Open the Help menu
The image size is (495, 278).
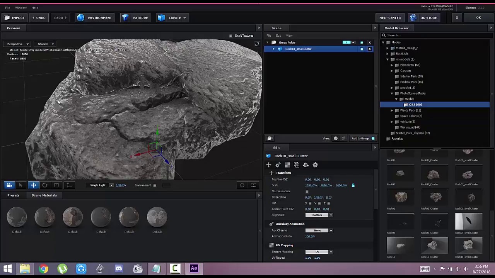point(35,8)
